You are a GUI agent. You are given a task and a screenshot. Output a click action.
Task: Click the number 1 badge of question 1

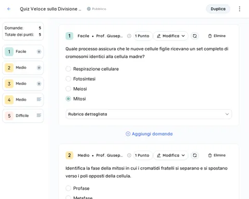pos(70,36)
